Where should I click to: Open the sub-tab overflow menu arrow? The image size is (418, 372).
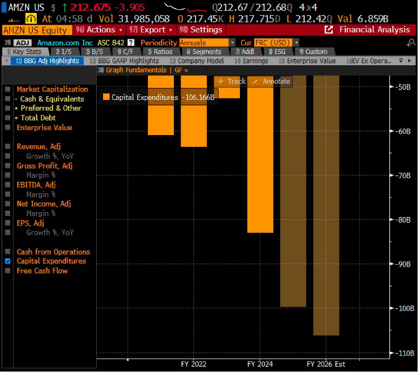401,61
